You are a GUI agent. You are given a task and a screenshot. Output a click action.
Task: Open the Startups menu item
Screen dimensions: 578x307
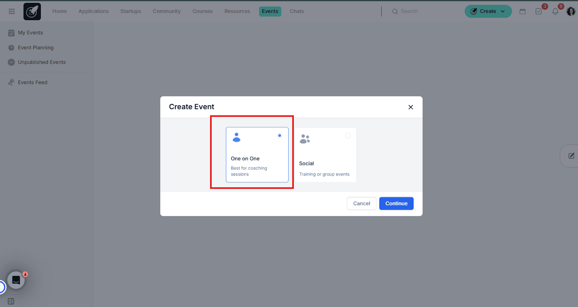coord(131,11)
